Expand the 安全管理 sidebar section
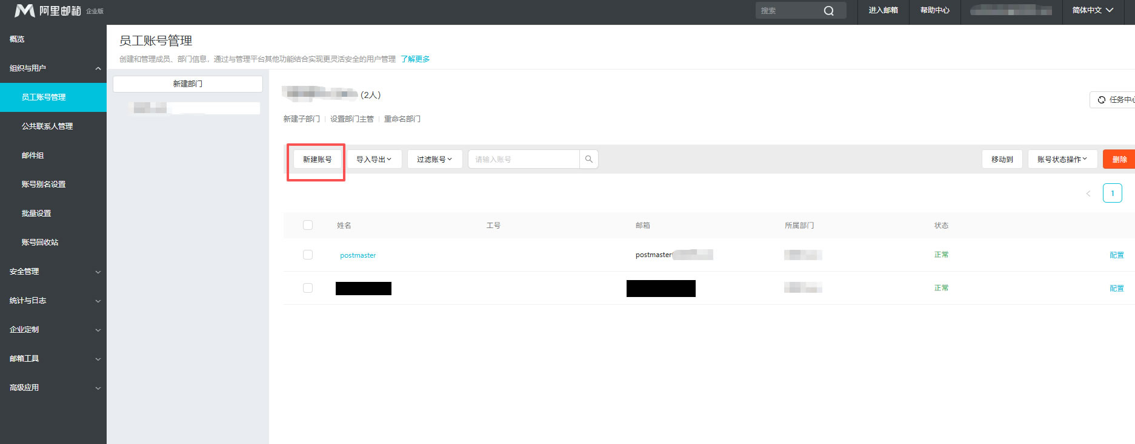Screen dimensions: 1135x444 click(x=53, y=272)
